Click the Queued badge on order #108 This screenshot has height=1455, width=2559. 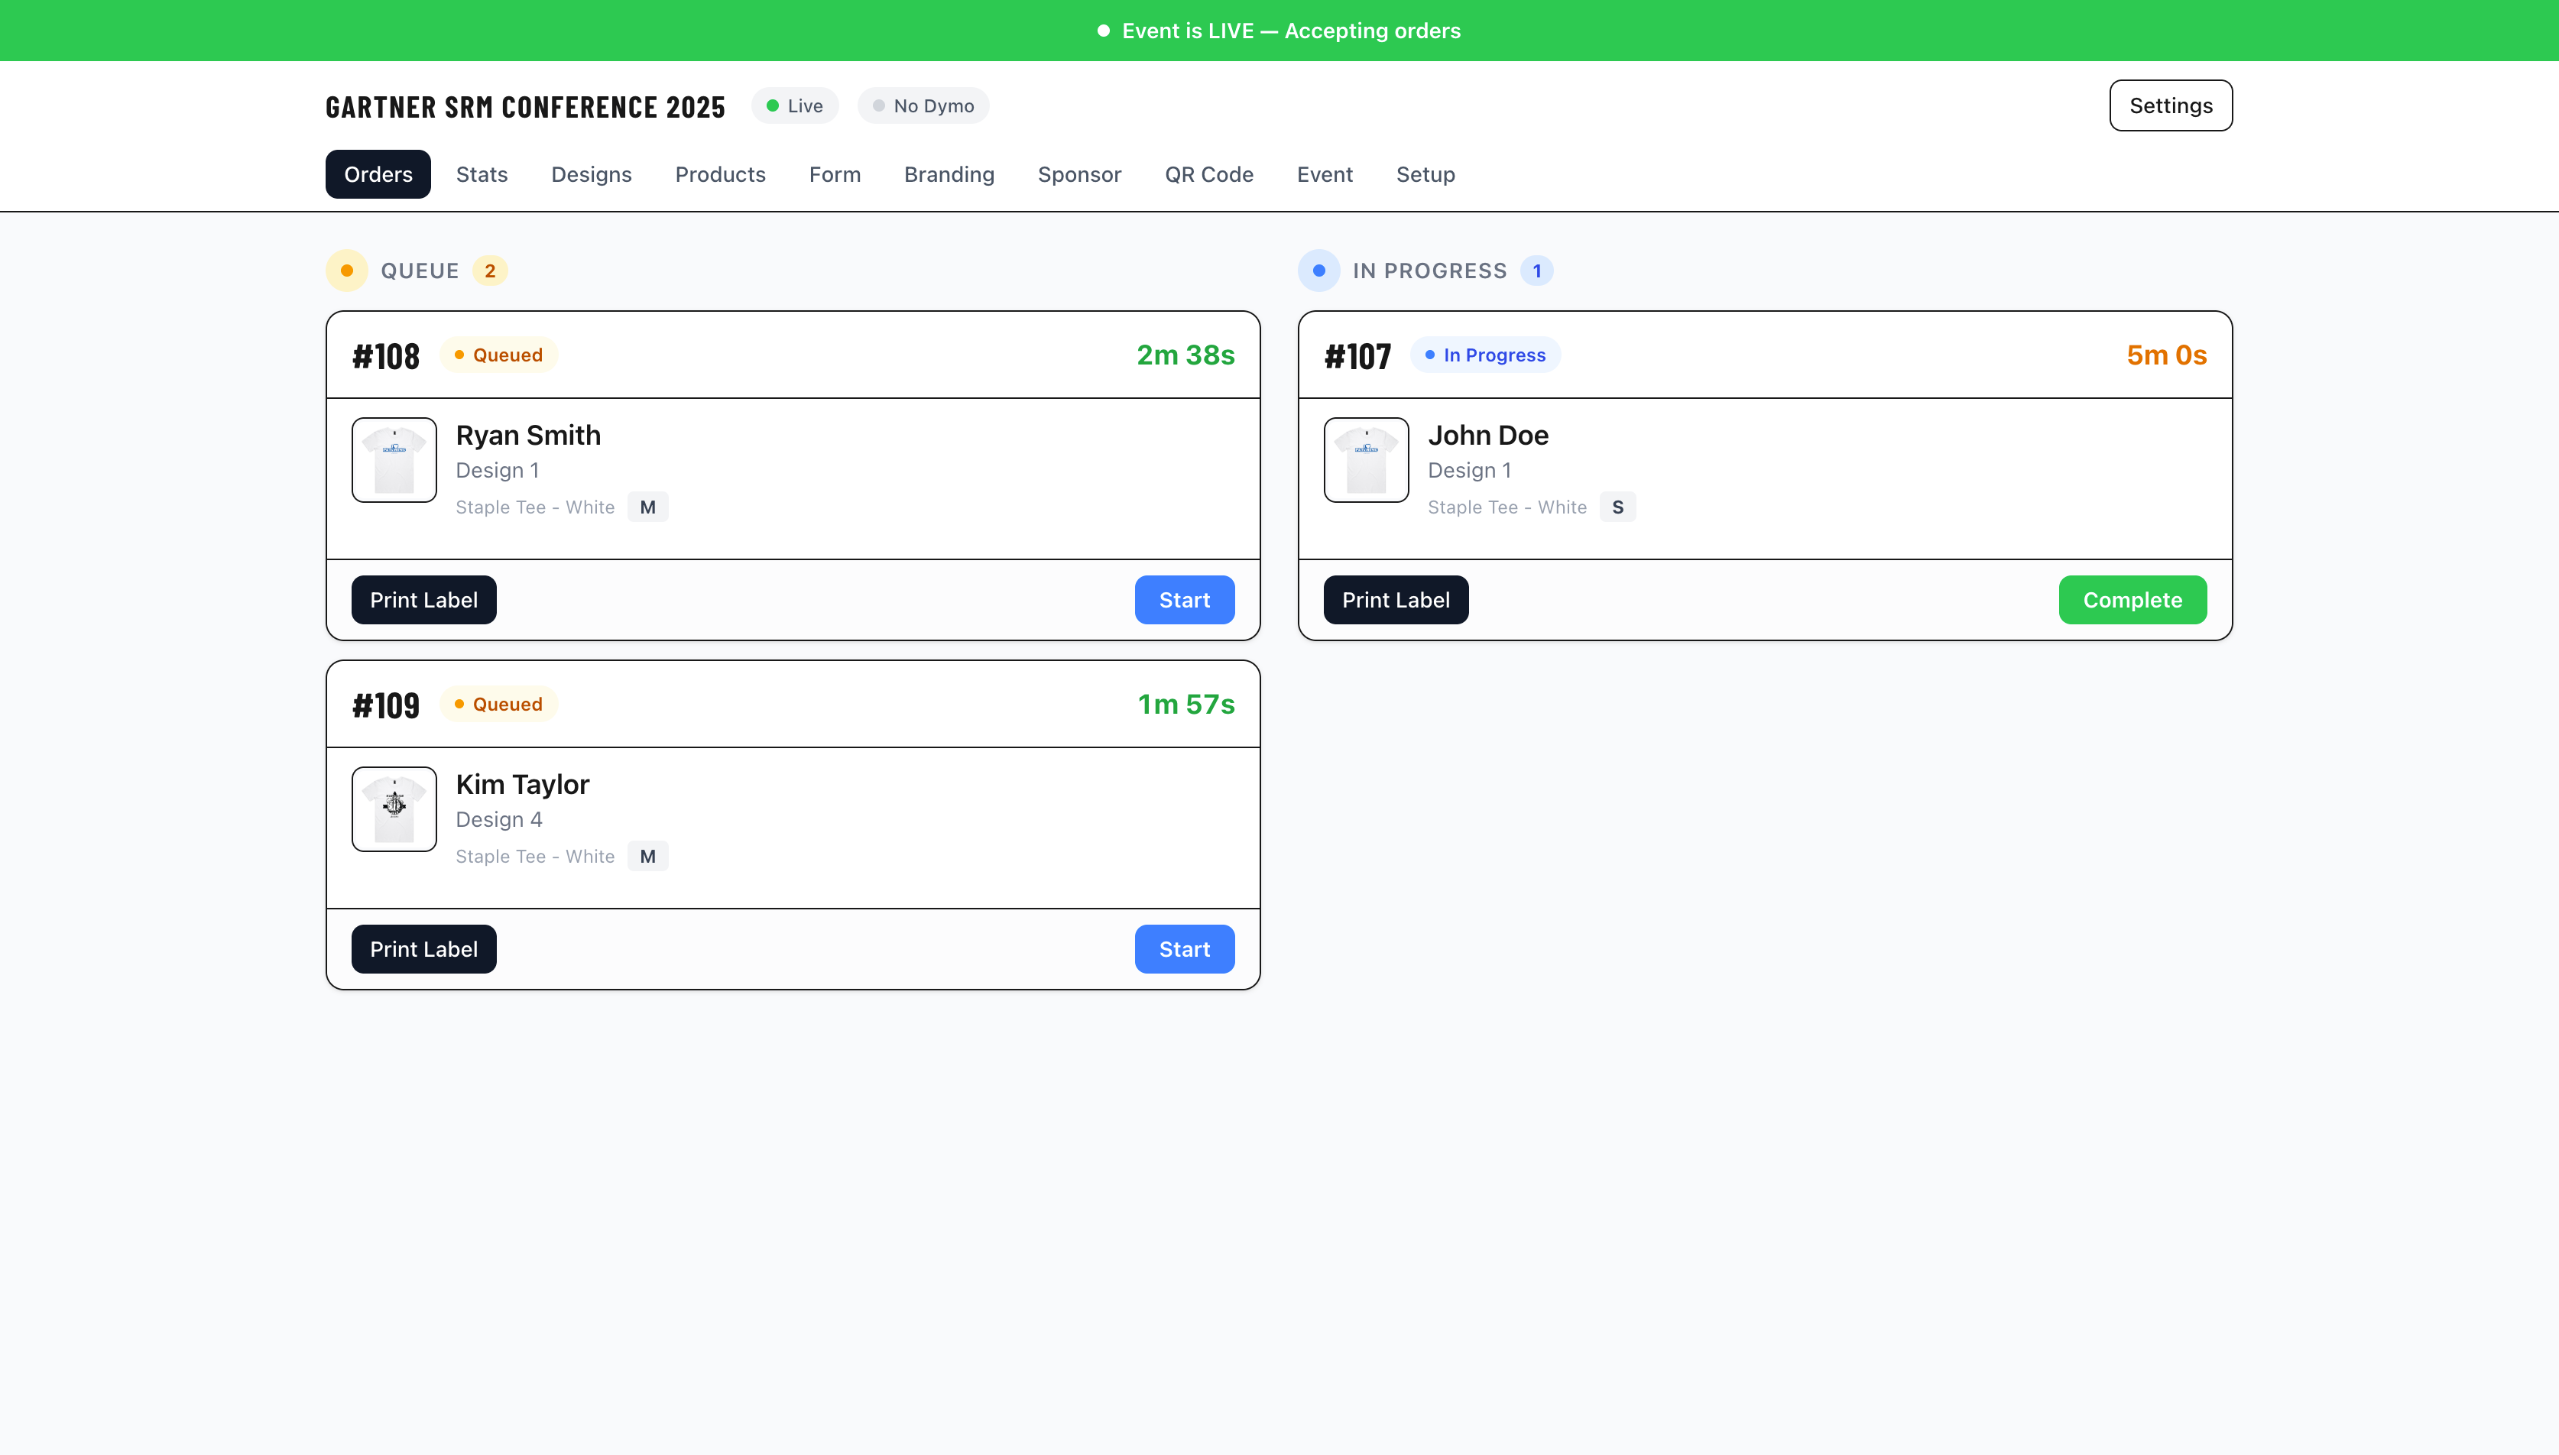498,355
